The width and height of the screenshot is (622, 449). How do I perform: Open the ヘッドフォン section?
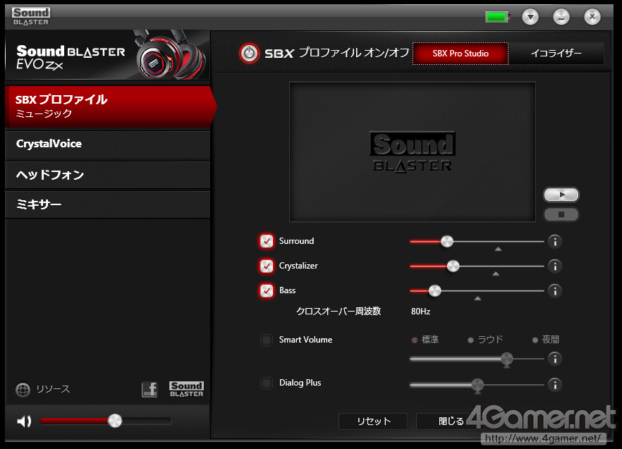[x=107, y=175]
